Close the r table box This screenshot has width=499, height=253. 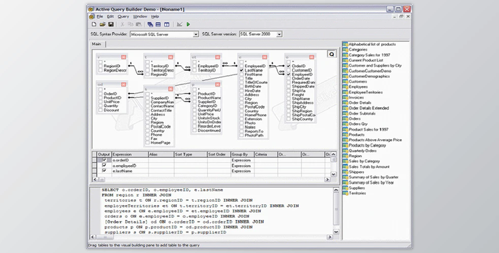[x=124, y=57]
